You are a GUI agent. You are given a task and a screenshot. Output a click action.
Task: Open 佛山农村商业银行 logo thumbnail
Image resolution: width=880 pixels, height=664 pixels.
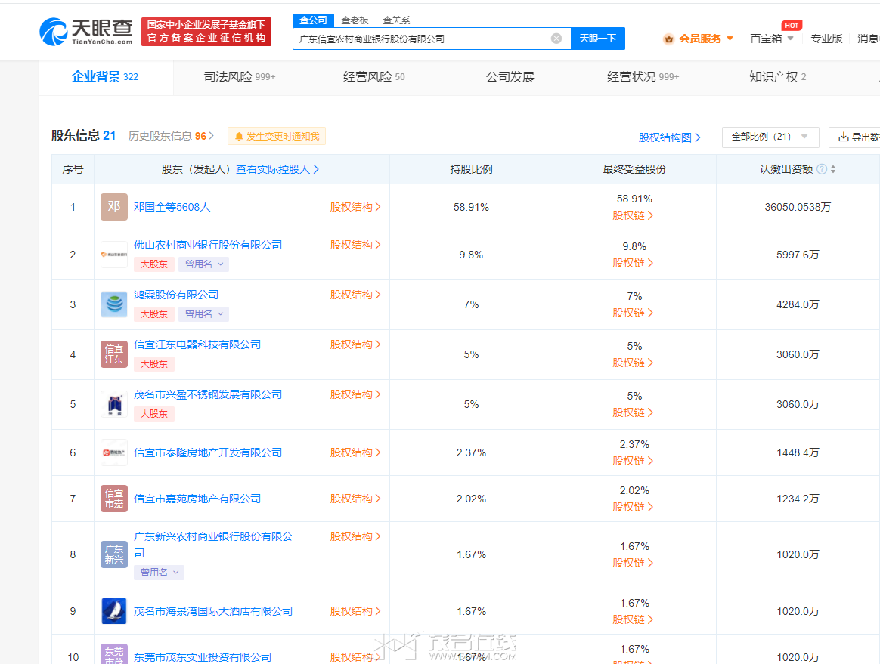[x=114, y=255]
